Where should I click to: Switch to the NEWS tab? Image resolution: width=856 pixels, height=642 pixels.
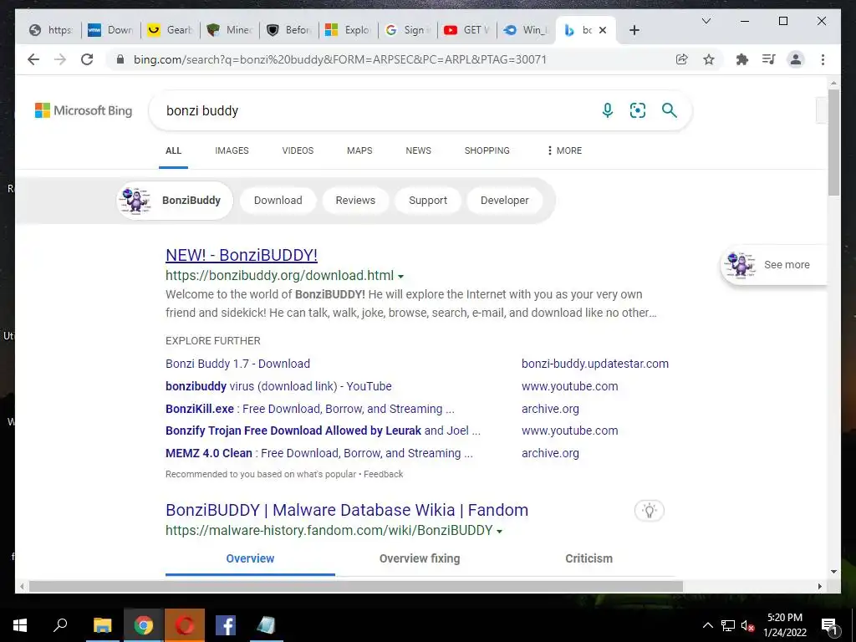coord(418,150)
